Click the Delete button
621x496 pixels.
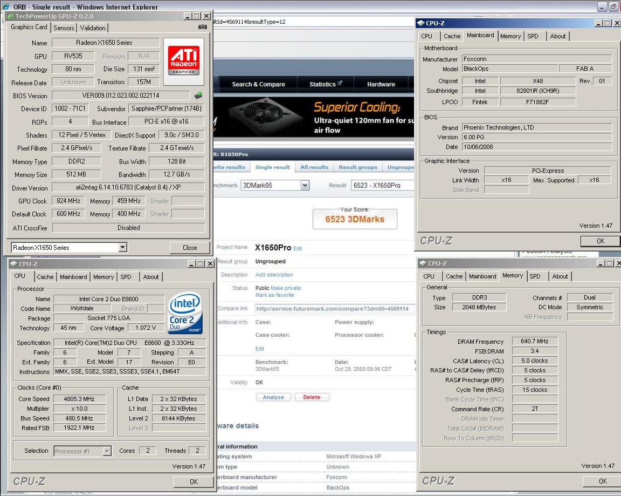(x=312, y=397)
